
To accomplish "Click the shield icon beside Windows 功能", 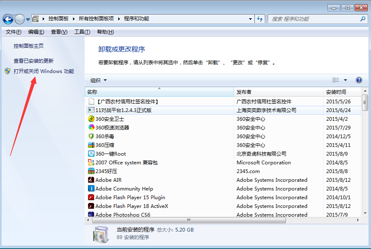I will [7, 71].
